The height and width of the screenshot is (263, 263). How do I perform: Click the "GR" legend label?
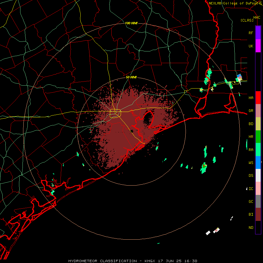click(x=251, y=111)
